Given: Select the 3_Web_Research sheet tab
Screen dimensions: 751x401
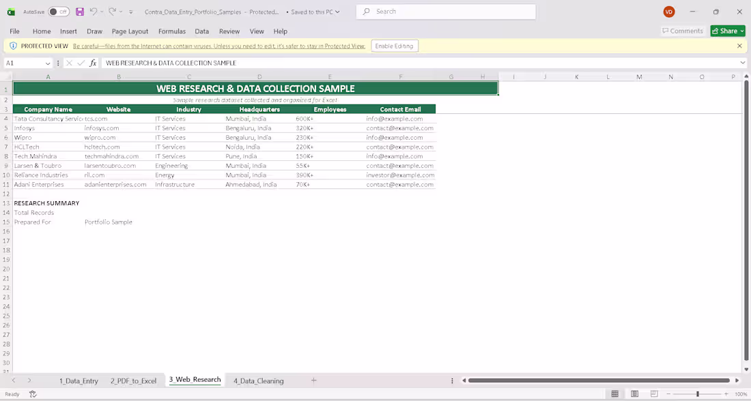Looking at the screenshot, I should coord(195,380).
